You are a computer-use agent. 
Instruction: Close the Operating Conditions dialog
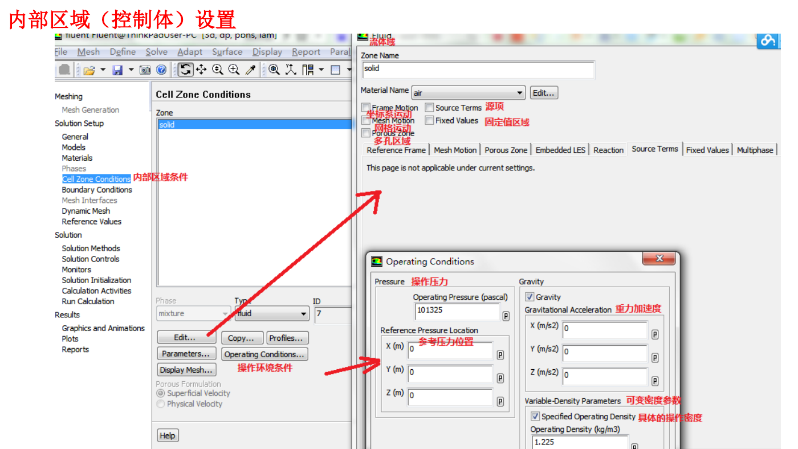tap(659, 259)
